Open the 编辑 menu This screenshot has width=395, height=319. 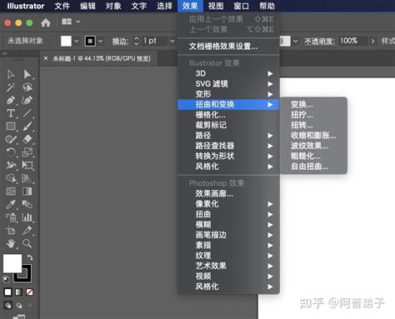point(87,6)
